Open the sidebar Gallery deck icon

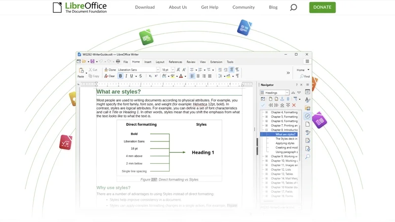click(308, 108)
